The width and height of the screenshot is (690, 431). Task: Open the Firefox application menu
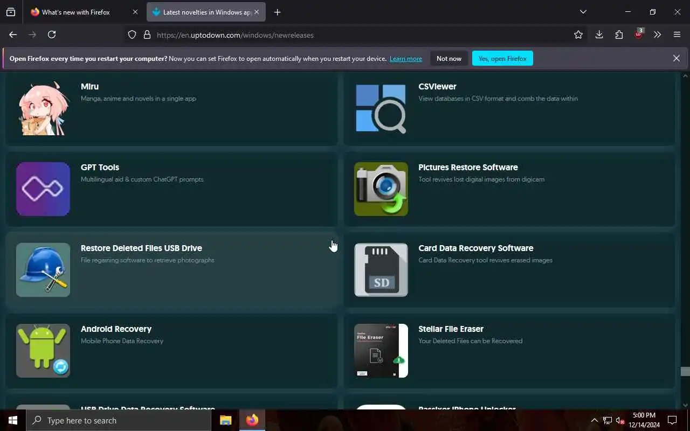click(677, 34)
